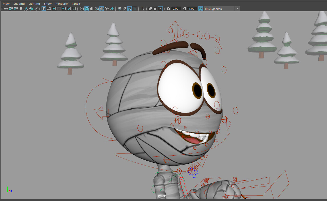Show the resolution gate
Screen dimensions: 327x201
click(x=54, y=9)
